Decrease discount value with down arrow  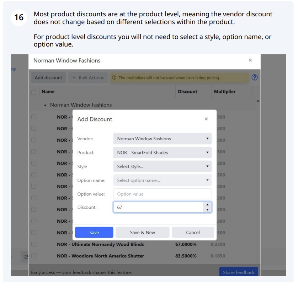[207, 210]
